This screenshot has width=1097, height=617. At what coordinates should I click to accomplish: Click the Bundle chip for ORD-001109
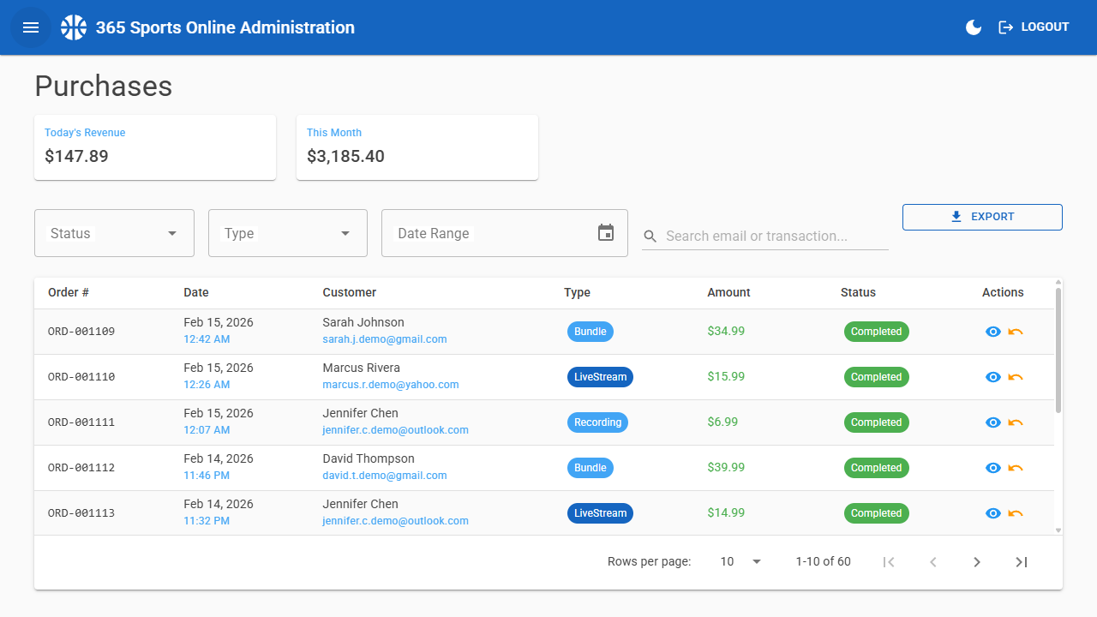tap(590, 332)
